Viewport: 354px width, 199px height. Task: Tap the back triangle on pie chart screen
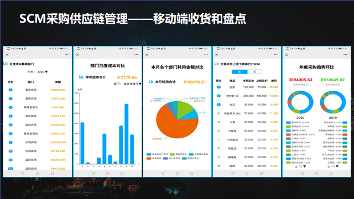163,173
